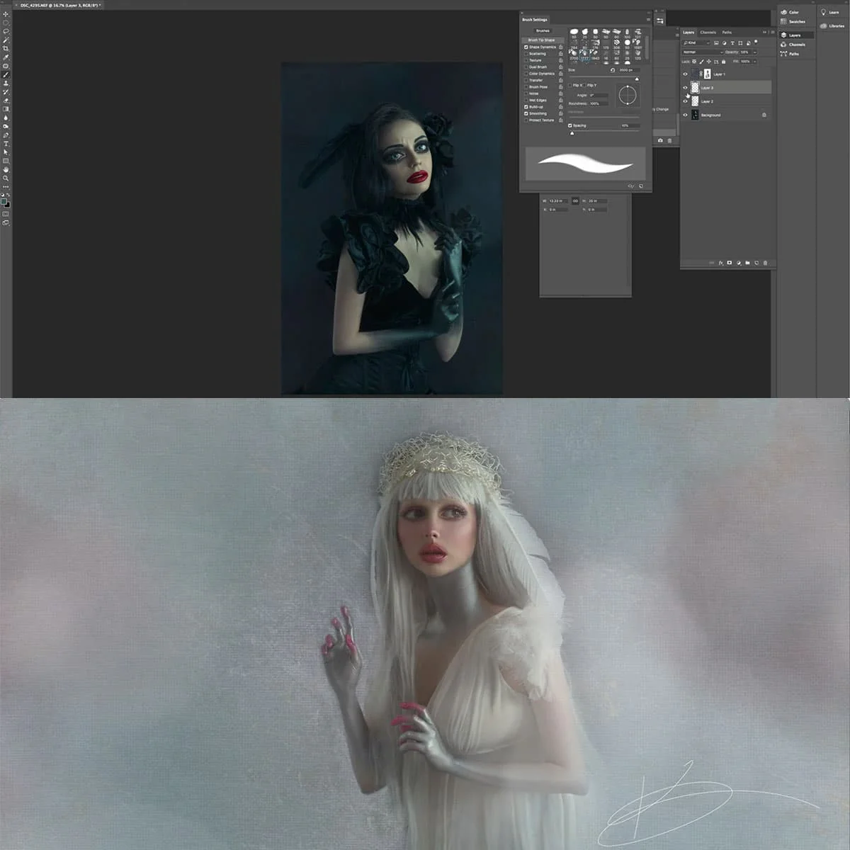The image size is (850, 850).
Task: Open the Opacity dropdown in the Layers panel
Action: click(x=755, y=52)
